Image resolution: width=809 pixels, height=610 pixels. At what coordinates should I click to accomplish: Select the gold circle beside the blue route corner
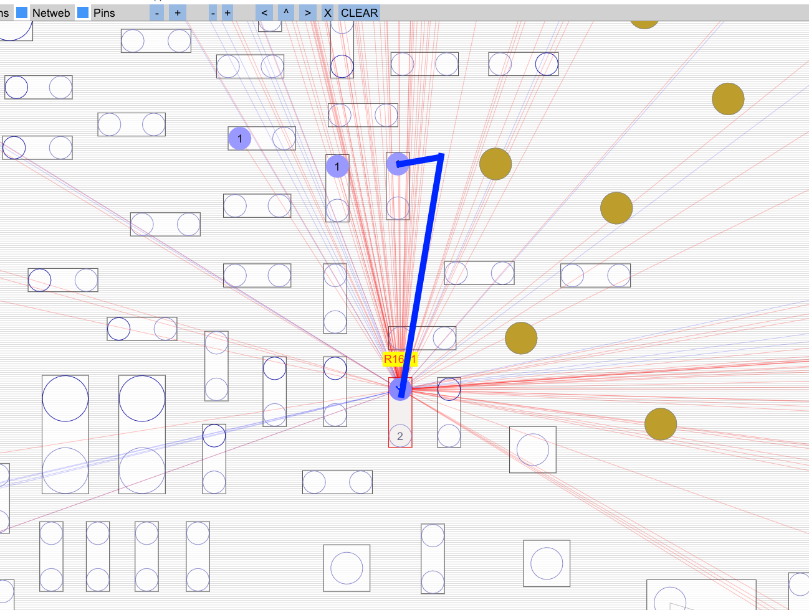(x=495, y=164)
